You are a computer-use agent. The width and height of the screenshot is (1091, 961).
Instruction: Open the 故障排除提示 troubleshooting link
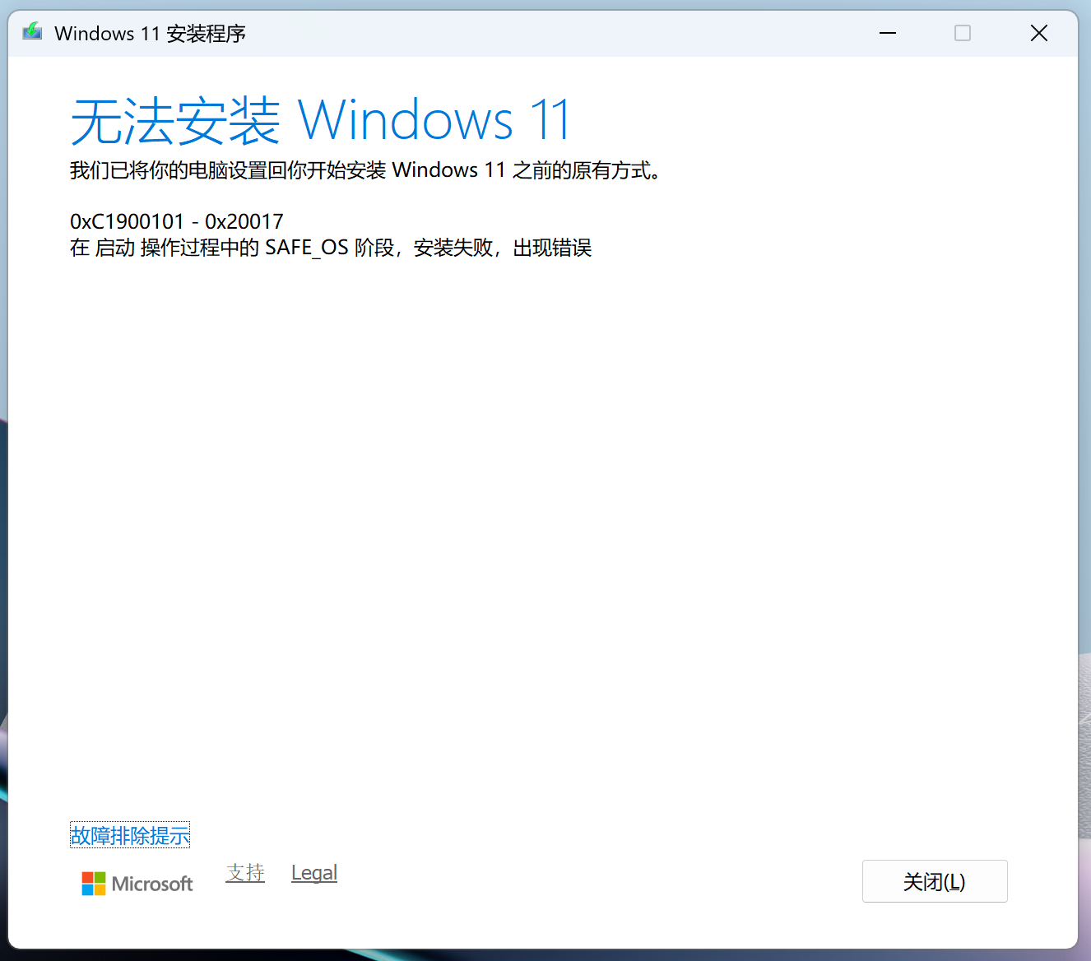(130, 835)
